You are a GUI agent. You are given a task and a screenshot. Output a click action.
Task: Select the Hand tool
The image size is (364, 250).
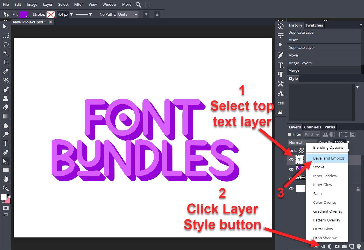click(x=6, y=180)
